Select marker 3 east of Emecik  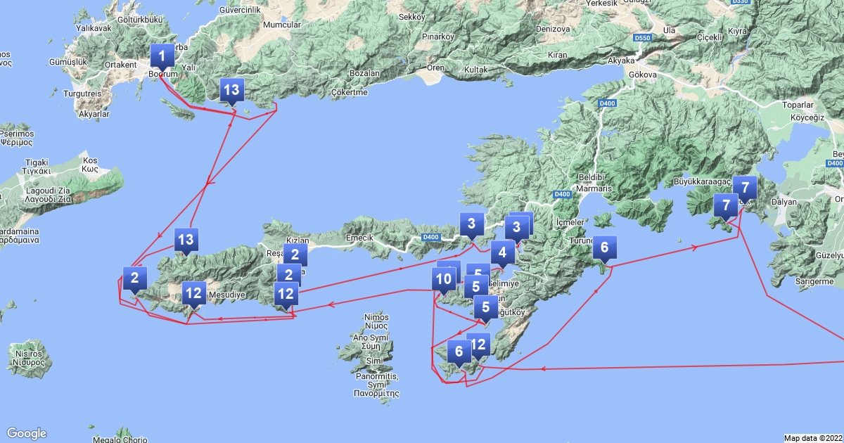pos(471,225)
